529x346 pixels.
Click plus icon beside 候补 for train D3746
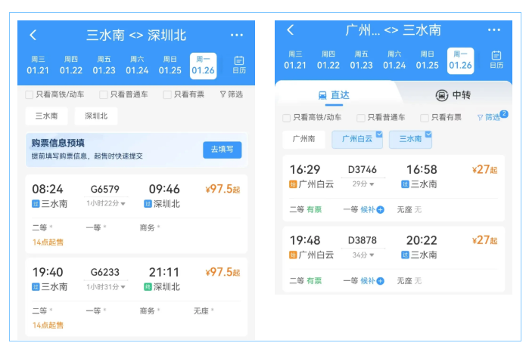coord(380,209)
